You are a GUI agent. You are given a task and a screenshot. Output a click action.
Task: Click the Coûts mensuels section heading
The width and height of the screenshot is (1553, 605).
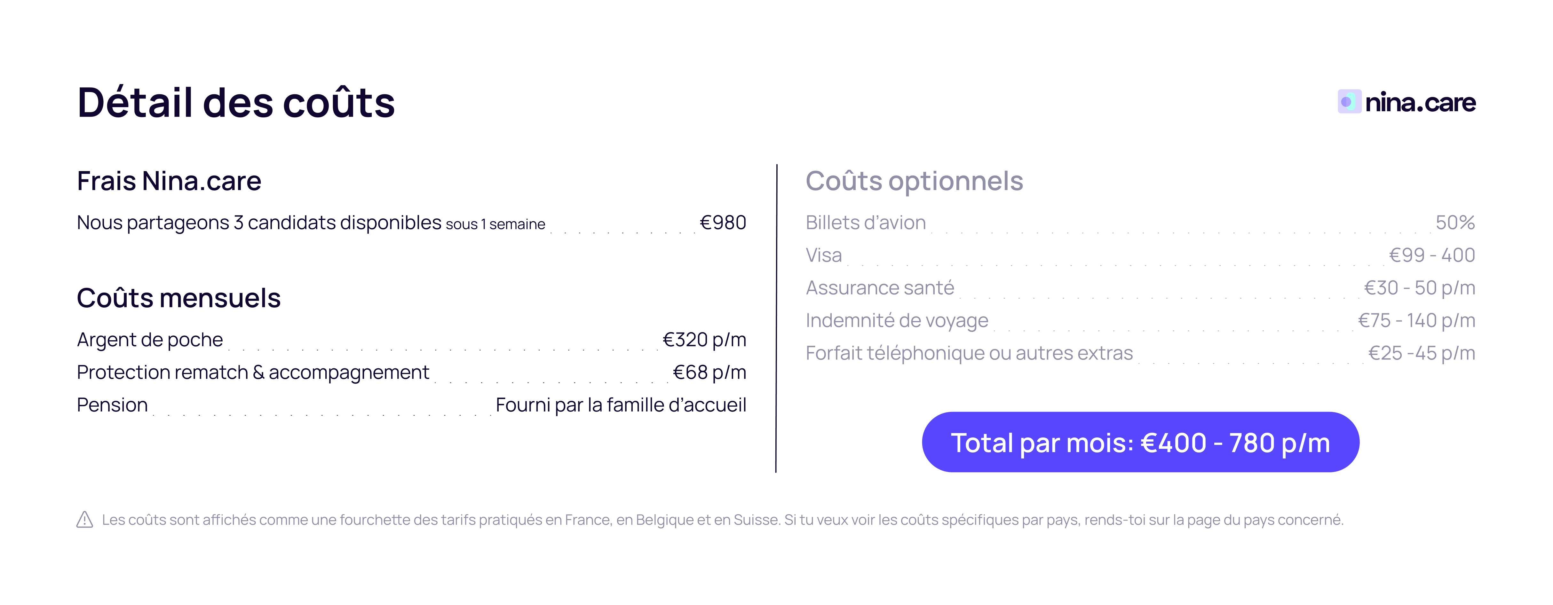(x=178, y=298)
